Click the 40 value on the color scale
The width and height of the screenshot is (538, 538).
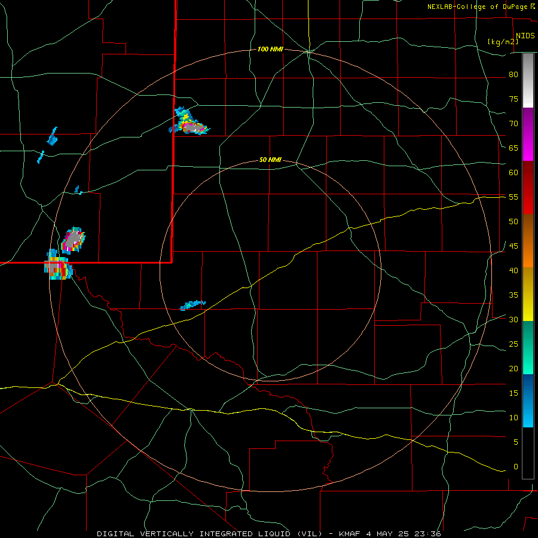[513, 271]
